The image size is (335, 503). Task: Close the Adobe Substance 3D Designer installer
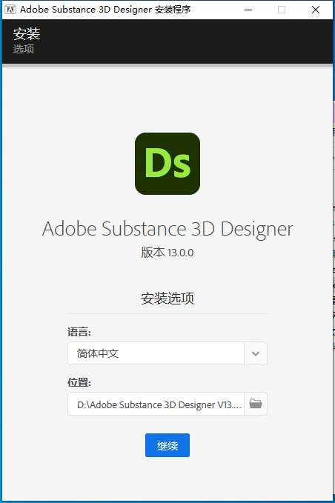316,10
